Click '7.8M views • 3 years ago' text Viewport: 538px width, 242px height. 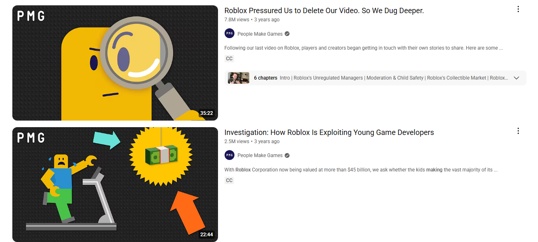252,20
